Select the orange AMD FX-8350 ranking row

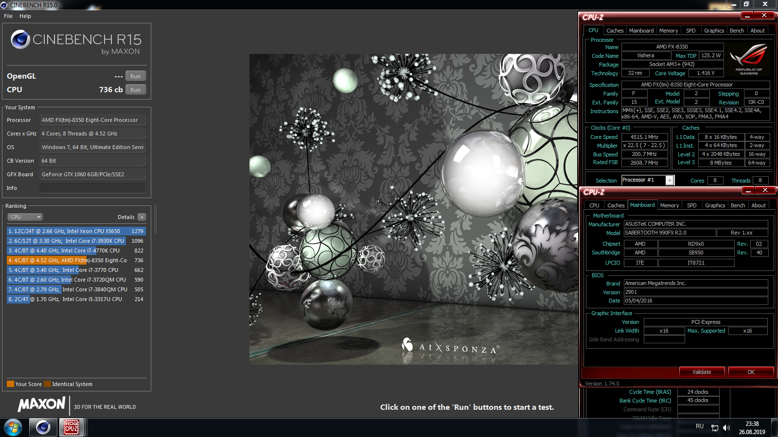(x=76, y=260)
